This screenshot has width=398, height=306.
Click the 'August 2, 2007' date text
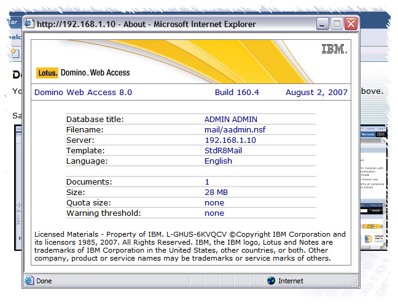click(x=316, y=92)
